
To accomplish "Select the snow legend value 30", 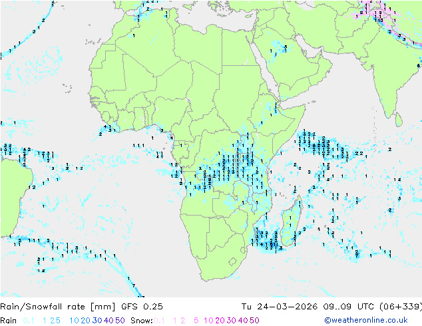I will [x=232, y=321].
